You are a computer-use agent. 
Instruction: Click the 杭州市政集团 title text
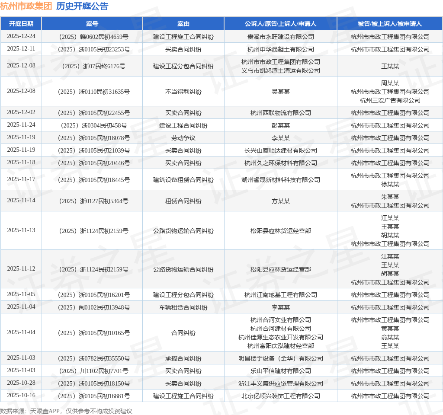point(26,6)
